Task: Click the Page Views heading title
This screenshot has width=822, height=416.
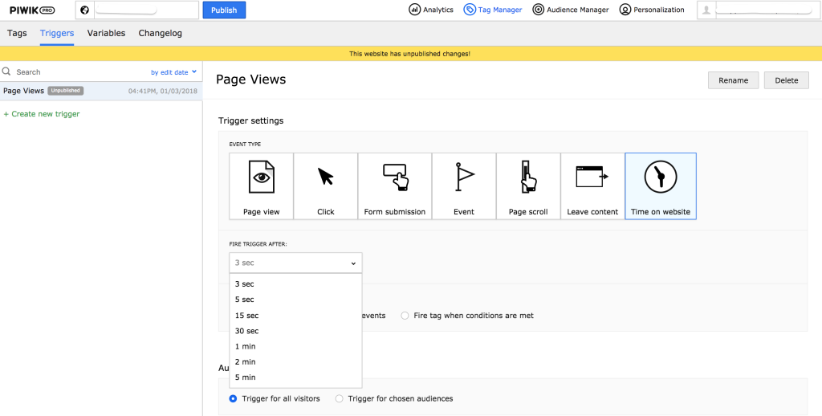Action: (251, 80)
